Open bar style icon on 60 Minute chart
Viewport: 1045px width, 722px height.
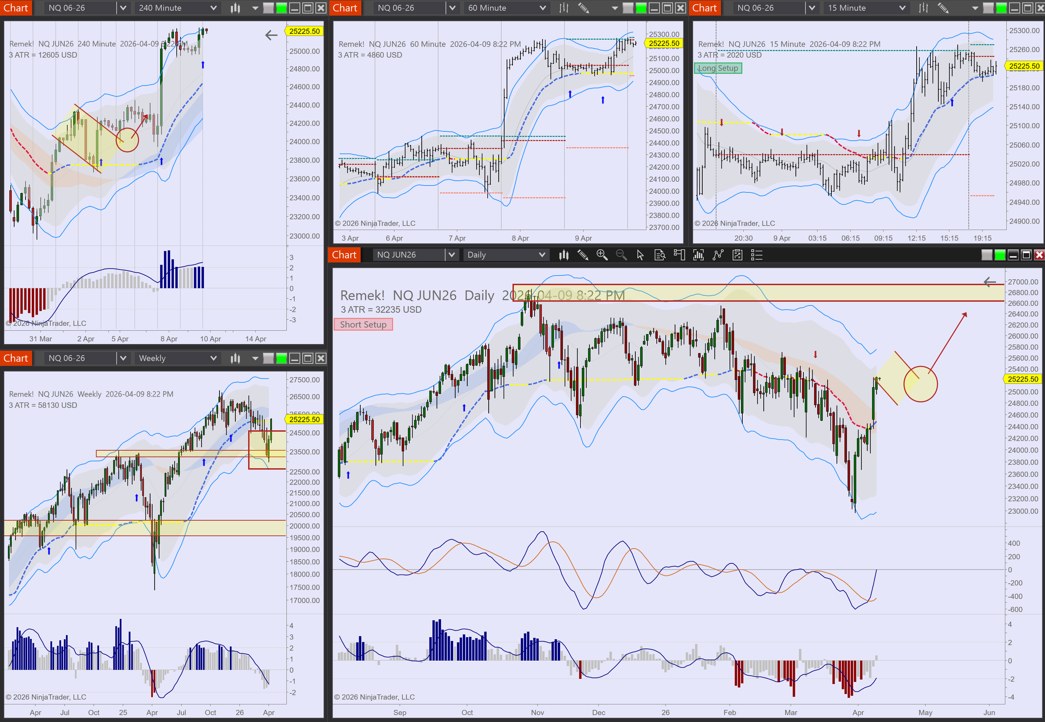point(564,8)
